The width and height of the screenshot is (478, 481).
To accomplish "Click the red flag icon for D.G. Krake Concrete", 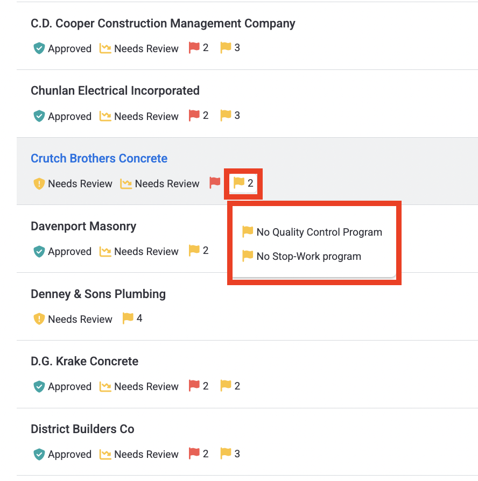I will coord(194,386).
